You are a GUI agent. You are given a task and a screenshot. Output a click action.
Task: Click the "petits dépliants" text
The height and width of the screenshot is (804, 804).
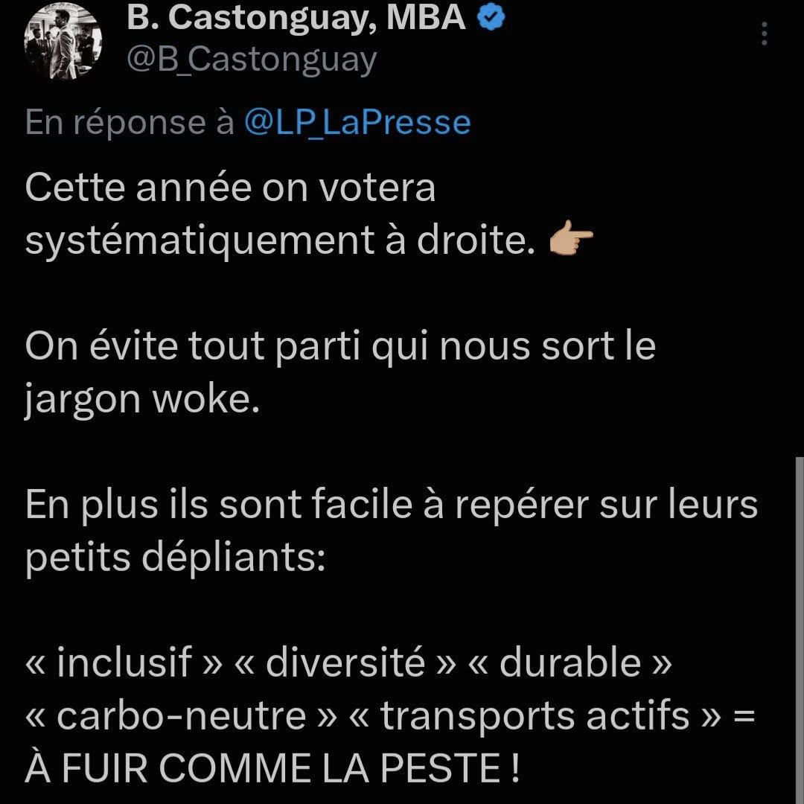pos(175,558)
